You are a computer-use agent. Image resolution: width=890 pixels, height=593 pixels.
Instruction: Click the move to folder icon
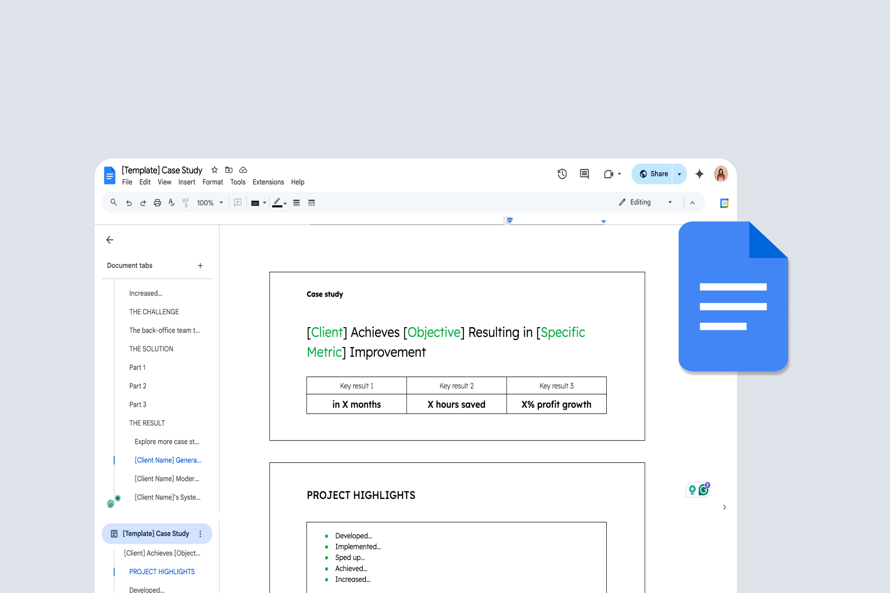pos(229,170)
